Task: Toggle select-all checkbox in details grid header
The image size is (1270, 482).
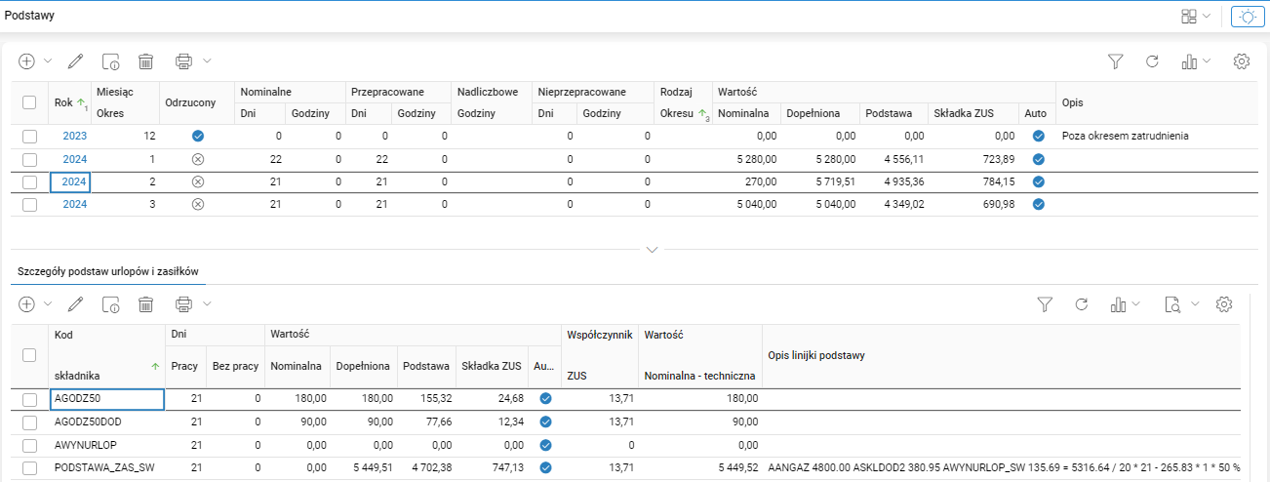Action: click(30, 356)
